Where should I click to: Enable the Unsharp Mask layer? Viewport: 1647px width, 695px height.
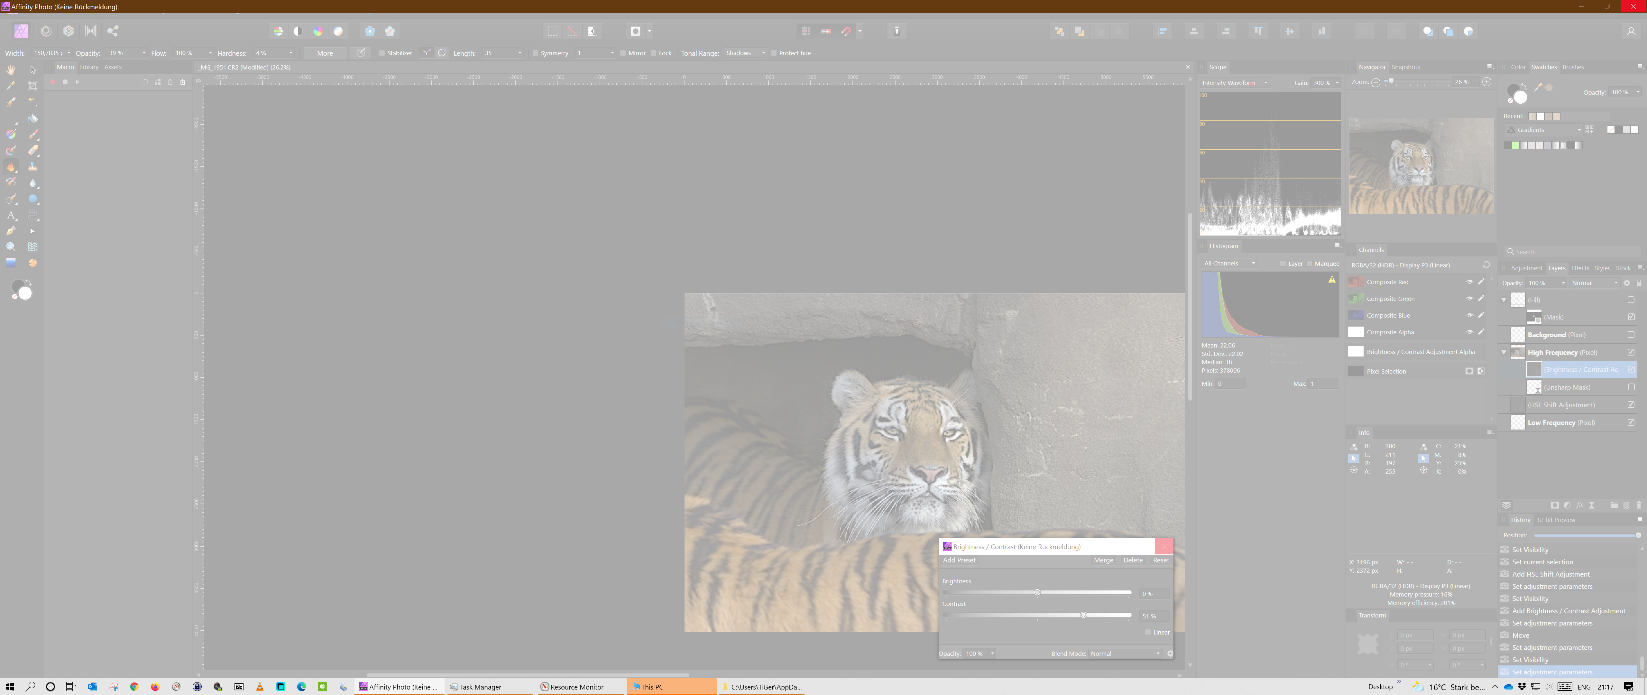pyautogui.click(x=1631, y=387)
